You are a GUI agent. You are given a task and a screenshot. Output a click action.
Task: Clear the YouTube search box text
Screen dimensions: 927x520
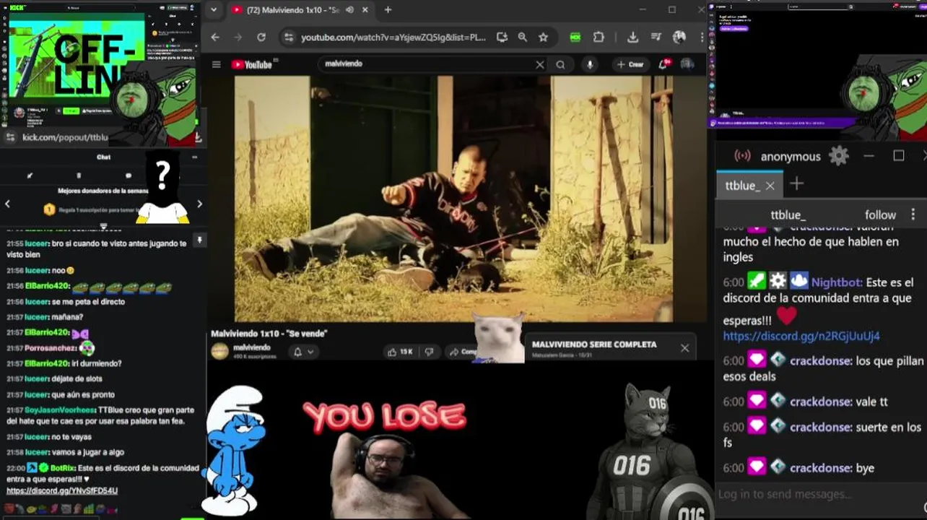coord(539,64)
